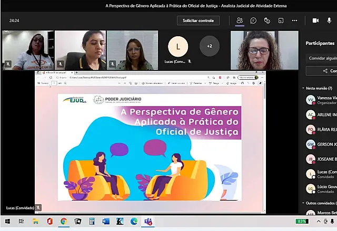
Task: Toggle the microphone mute
Action: 329,20
